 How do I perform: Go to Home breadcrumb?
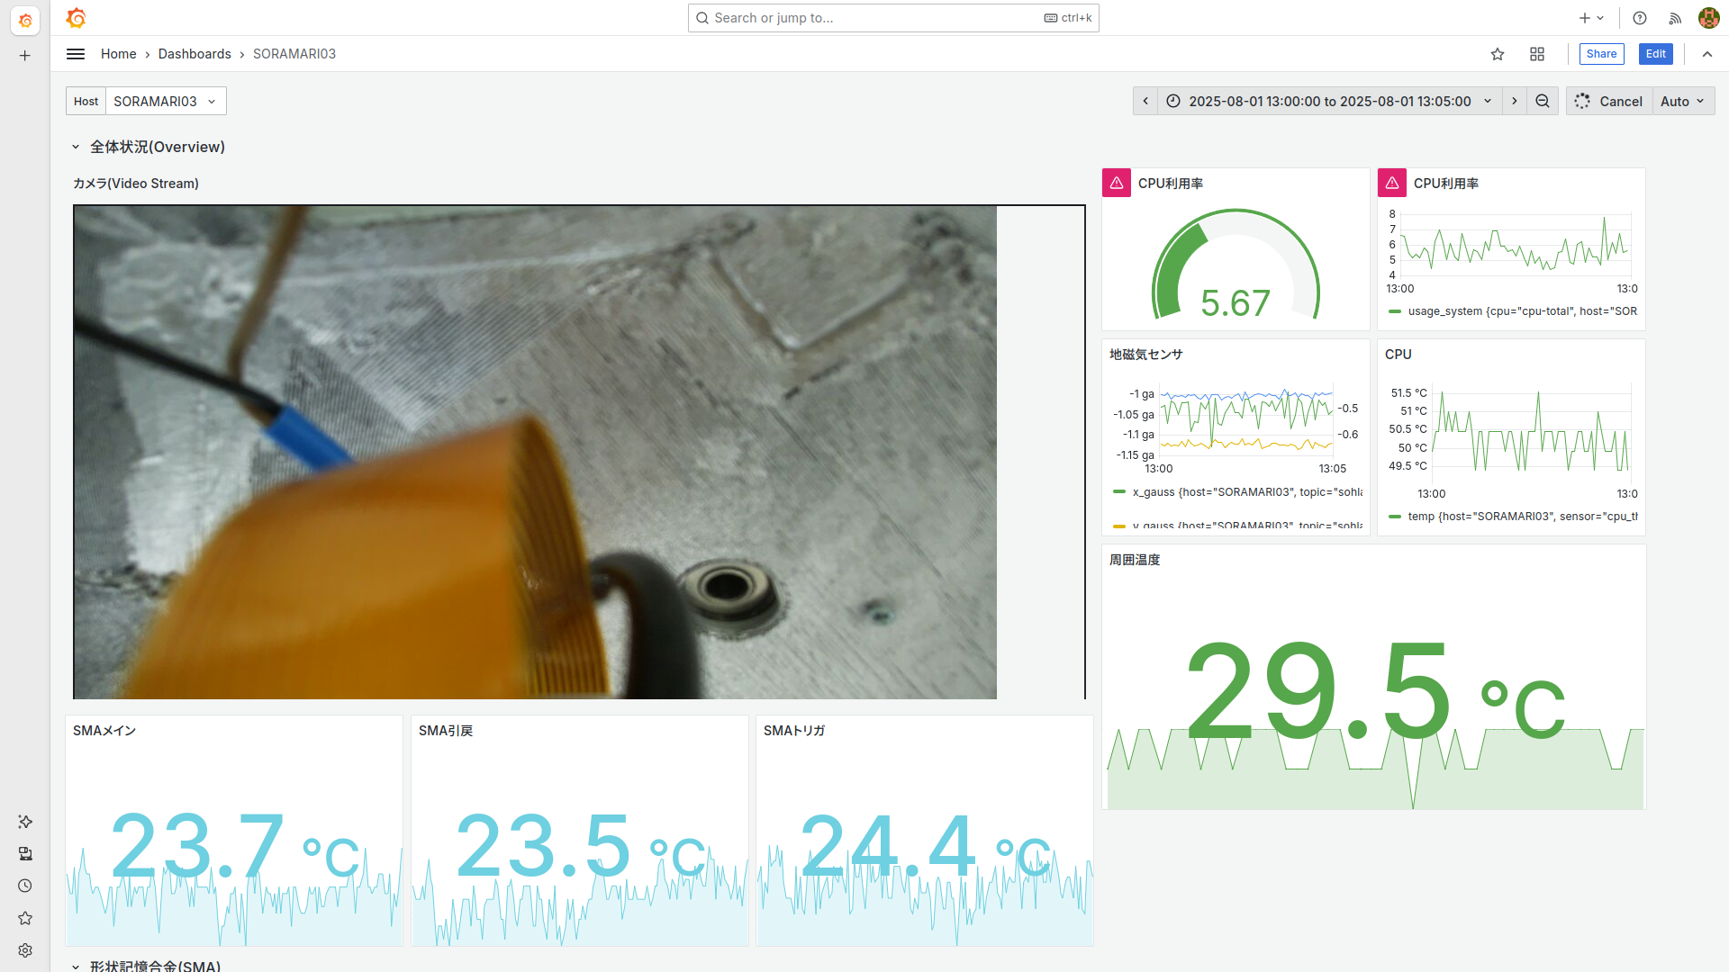[118, 54]
